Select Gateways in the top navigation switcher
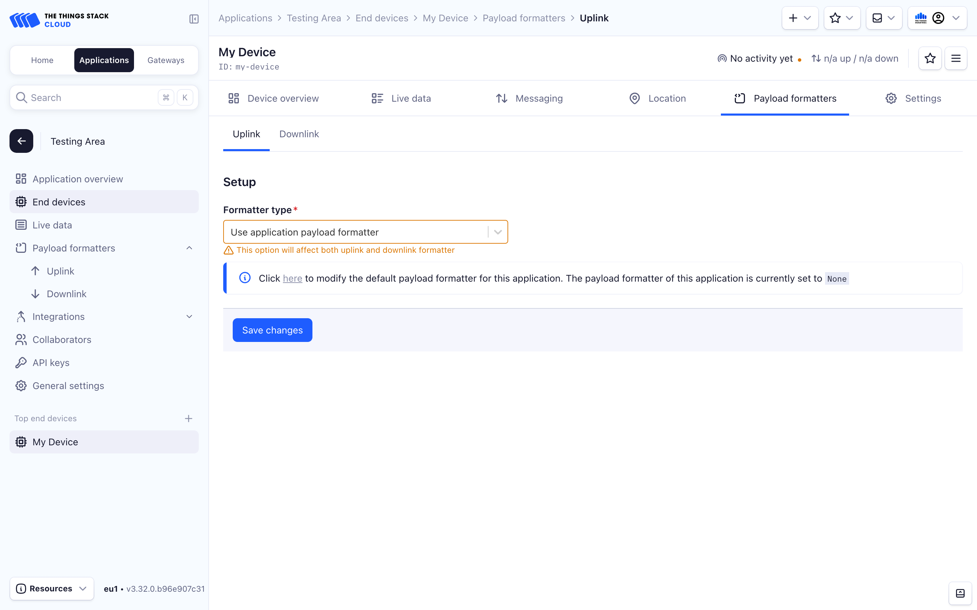Screen dimensions: 977x610 pos(166,60)
